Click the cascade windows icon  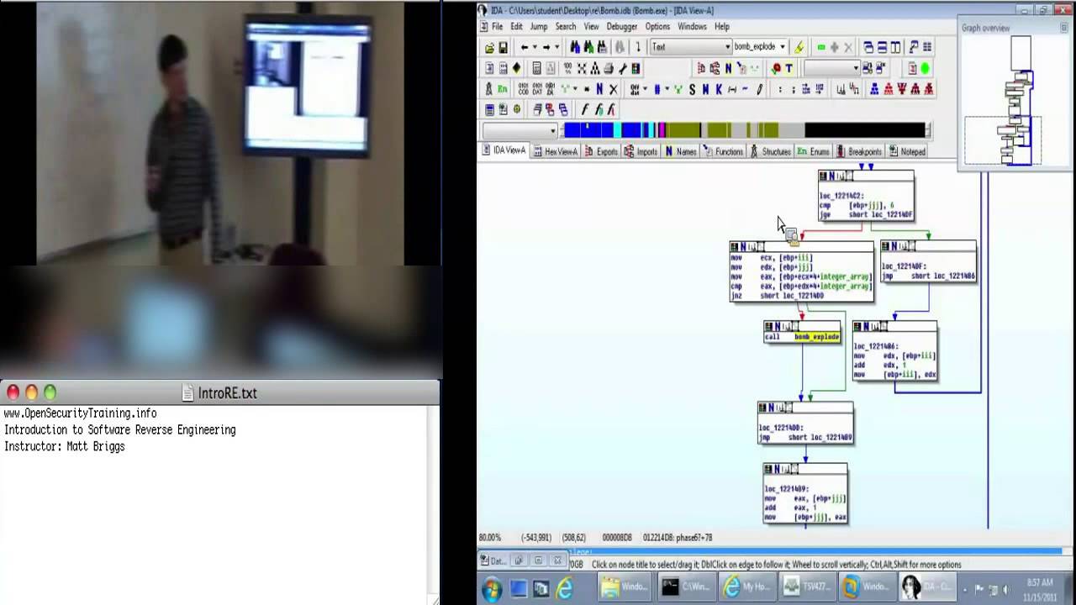[868, 48]
